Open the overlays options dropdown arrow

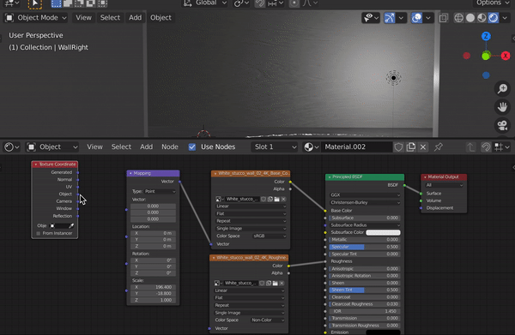point(428,18)
